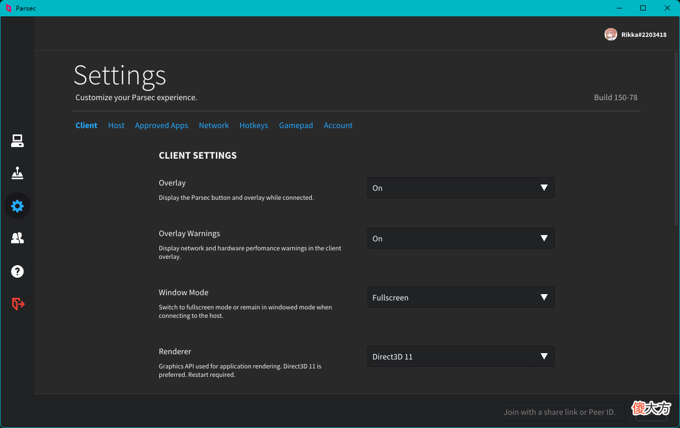Open the Overlay dropdown
The image size is (680, 428).
point(461,188)
